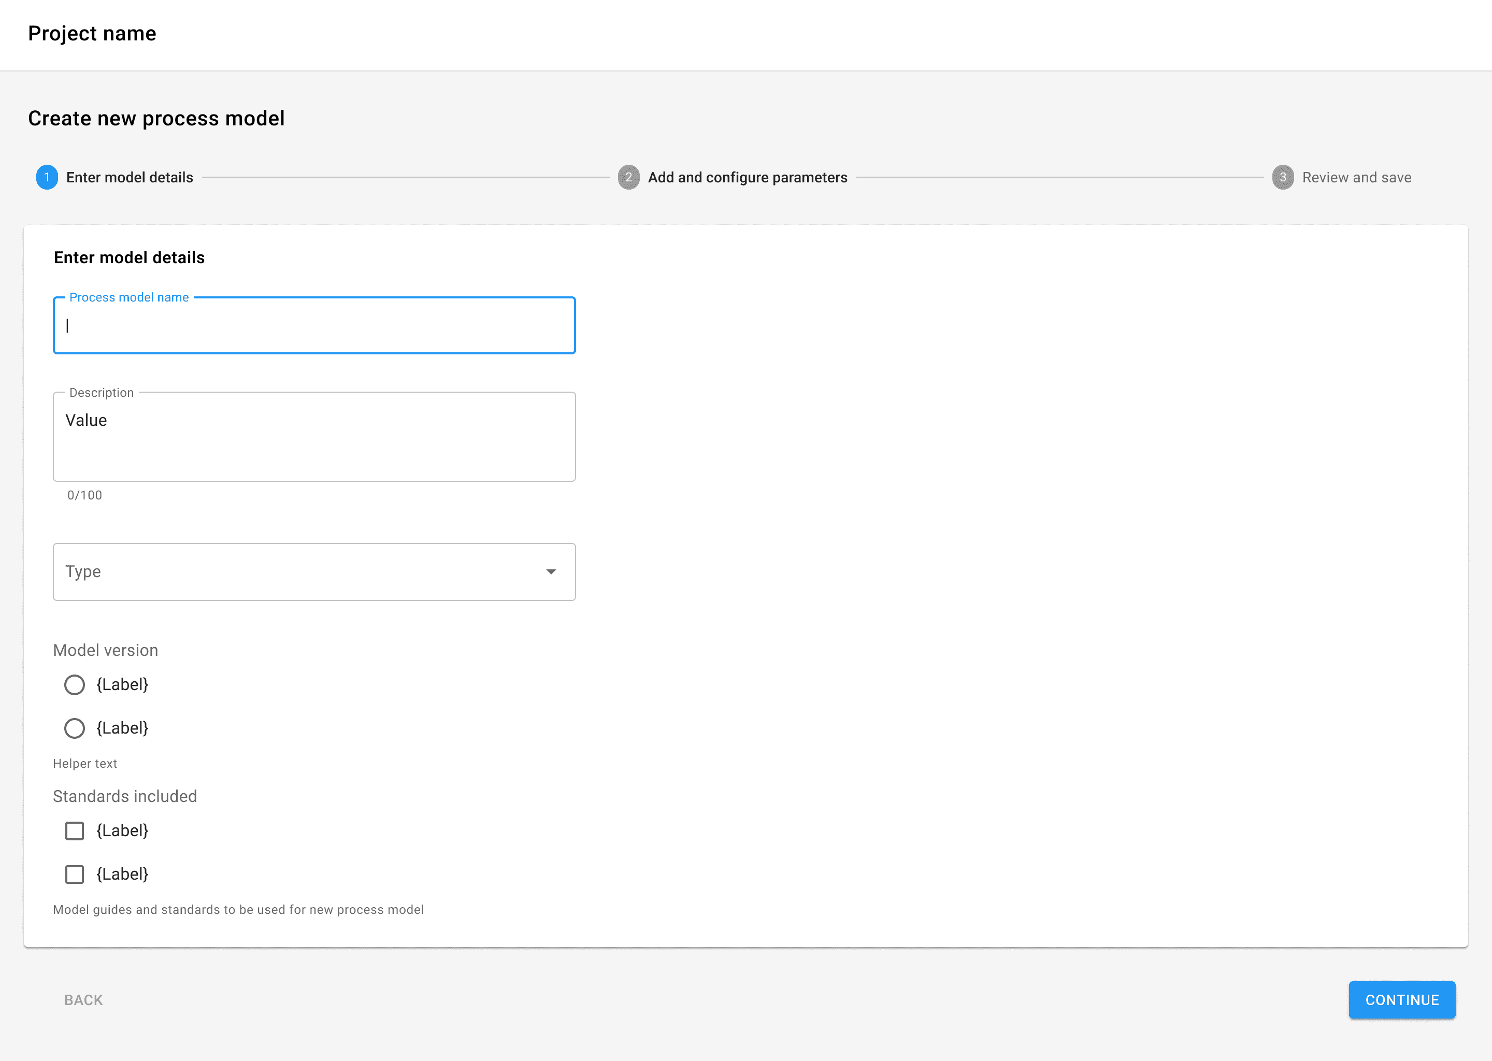Click the BACK button
The image size is (1492, 1061).
click(83, 999)
